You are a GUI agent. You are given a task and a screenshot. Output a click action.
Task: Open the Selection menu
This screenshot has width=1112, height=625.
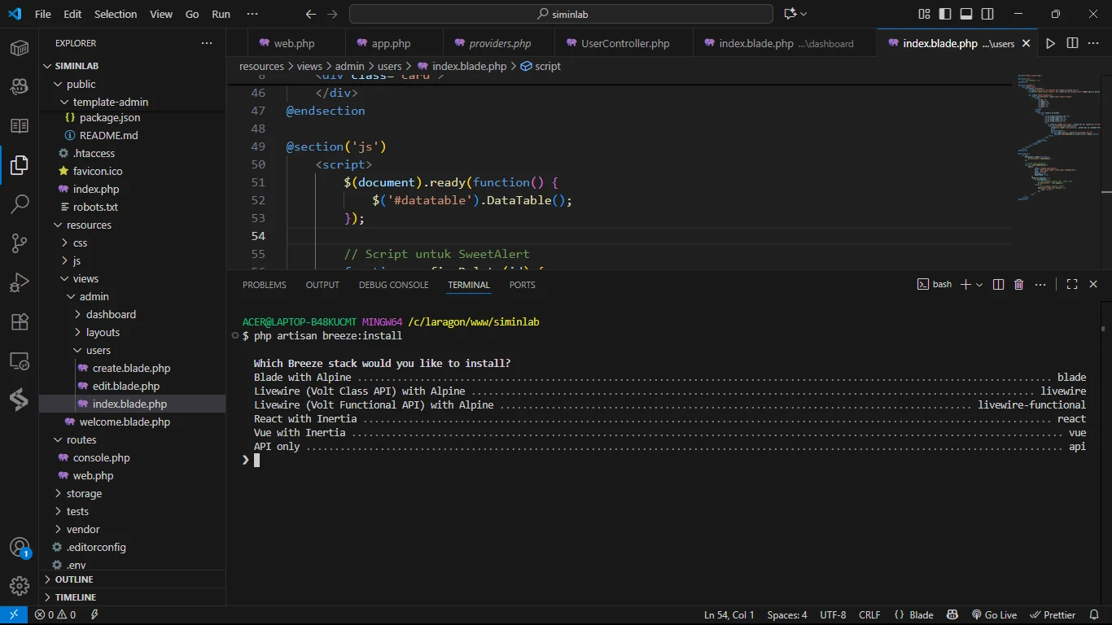(x=116, y=14)
